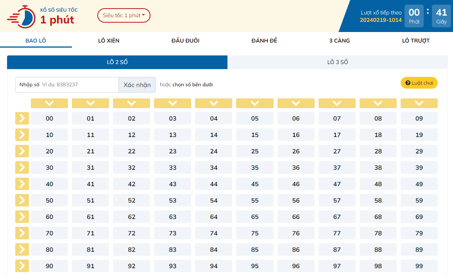Select entire column above number 02

pyautogui.click(x=131, y=103)
